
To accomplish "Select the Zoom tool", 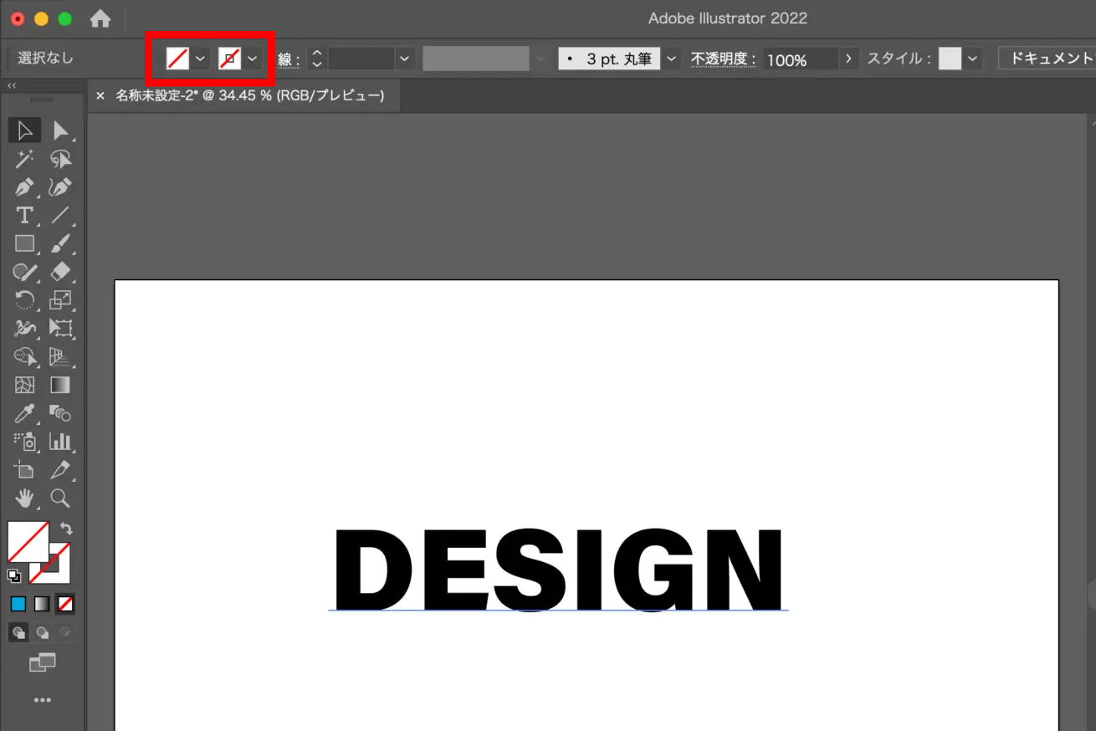I will [60, 498].
